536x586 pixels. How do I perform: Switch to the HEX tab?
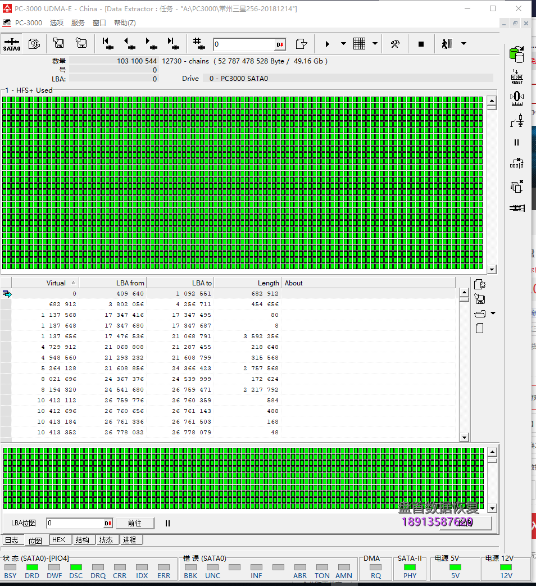(58, 539)
